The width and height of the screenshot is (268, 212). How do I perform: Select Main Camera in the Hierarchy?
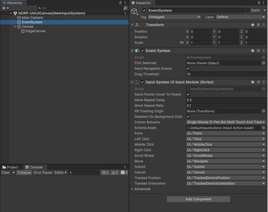pyautogui.click(x=32, y=18)
